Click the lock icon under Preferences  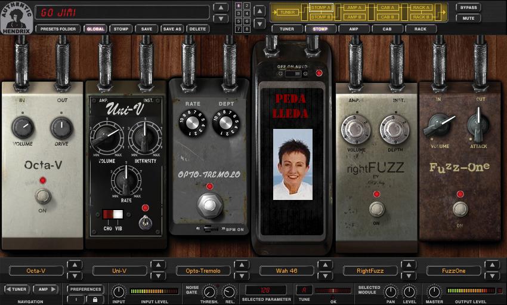click(95, 300)
